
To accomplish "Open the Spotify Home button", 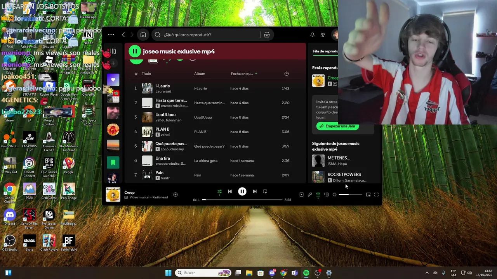I will point(143,34).
